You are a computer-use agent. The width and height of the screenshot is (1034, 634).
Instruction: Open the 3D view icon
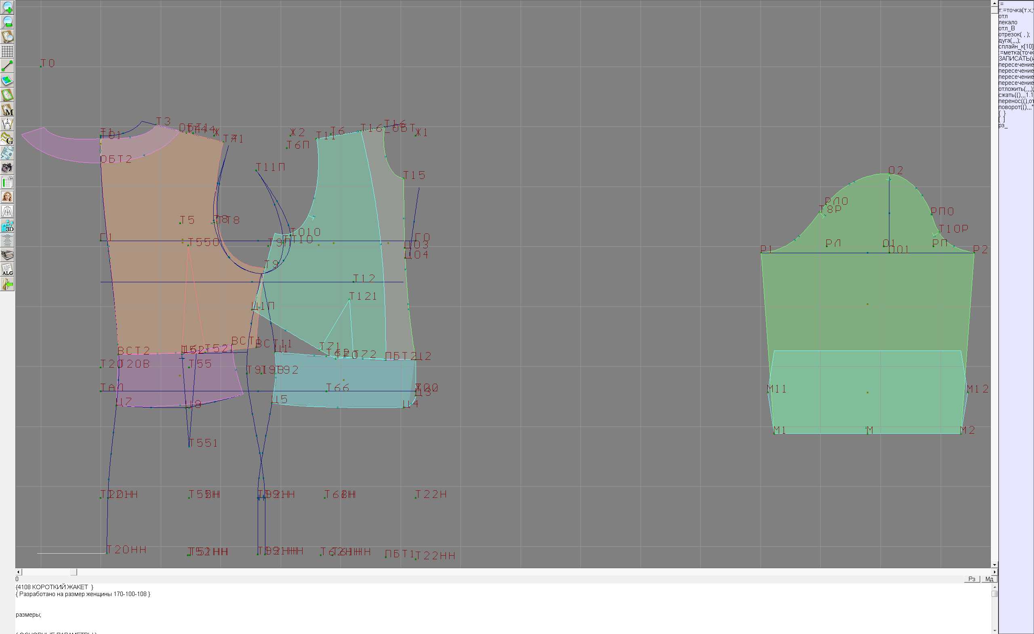click(x=7, y=226)
